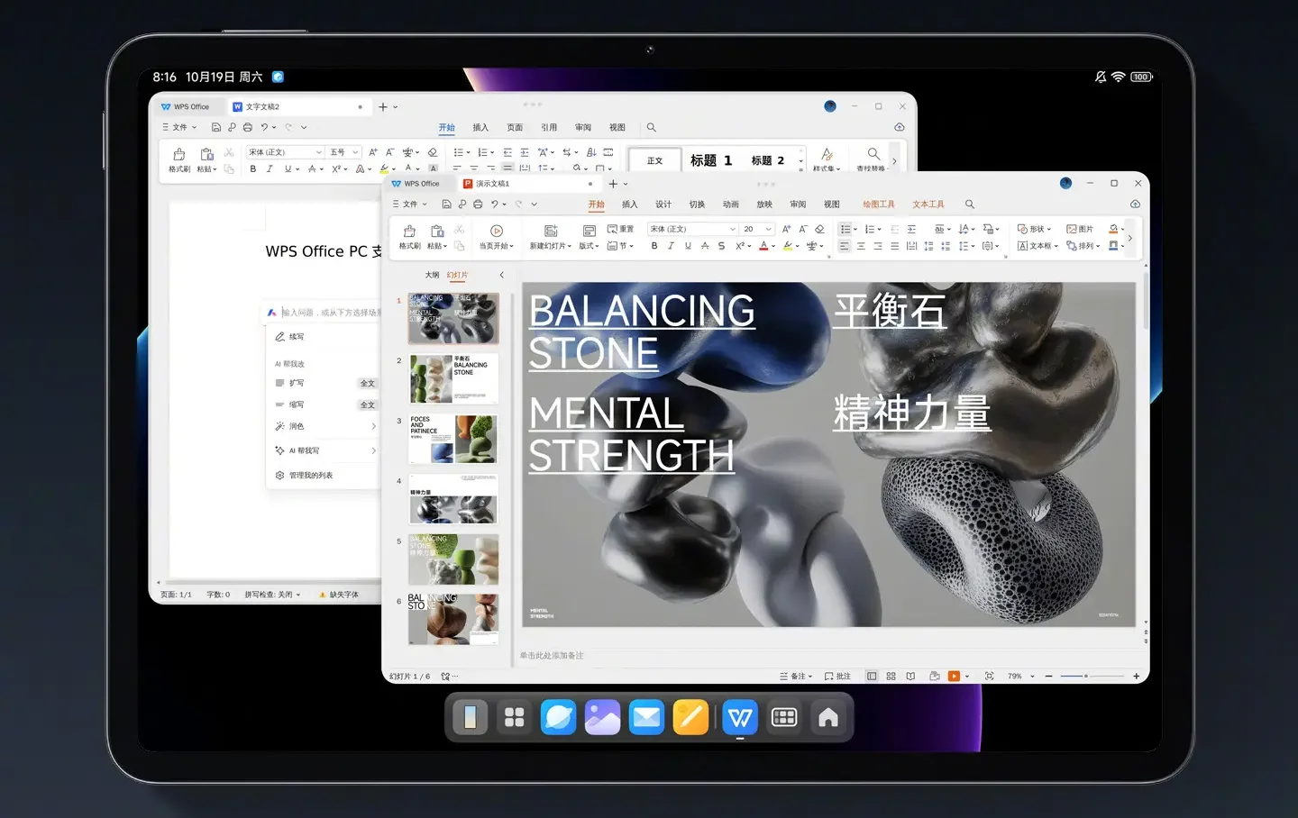1298x818 pixels.
Task: Click Format Painter in the presentation window
Action: pyautogui.click(x=409, y=237)
